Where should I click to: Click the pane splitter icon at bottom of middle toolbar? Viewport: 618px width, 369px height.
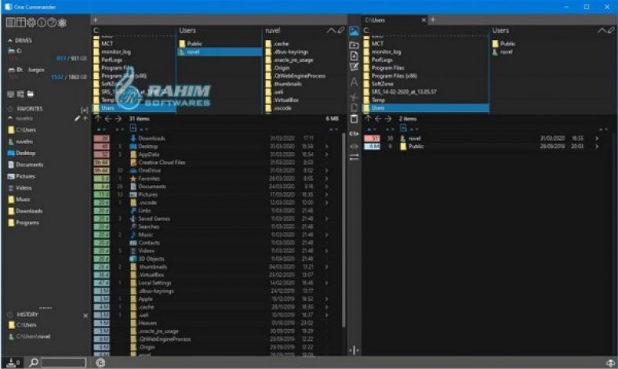(354, 349)
